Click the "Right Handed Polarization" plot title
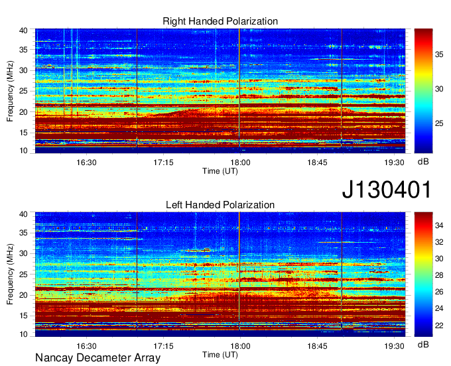 220,21
